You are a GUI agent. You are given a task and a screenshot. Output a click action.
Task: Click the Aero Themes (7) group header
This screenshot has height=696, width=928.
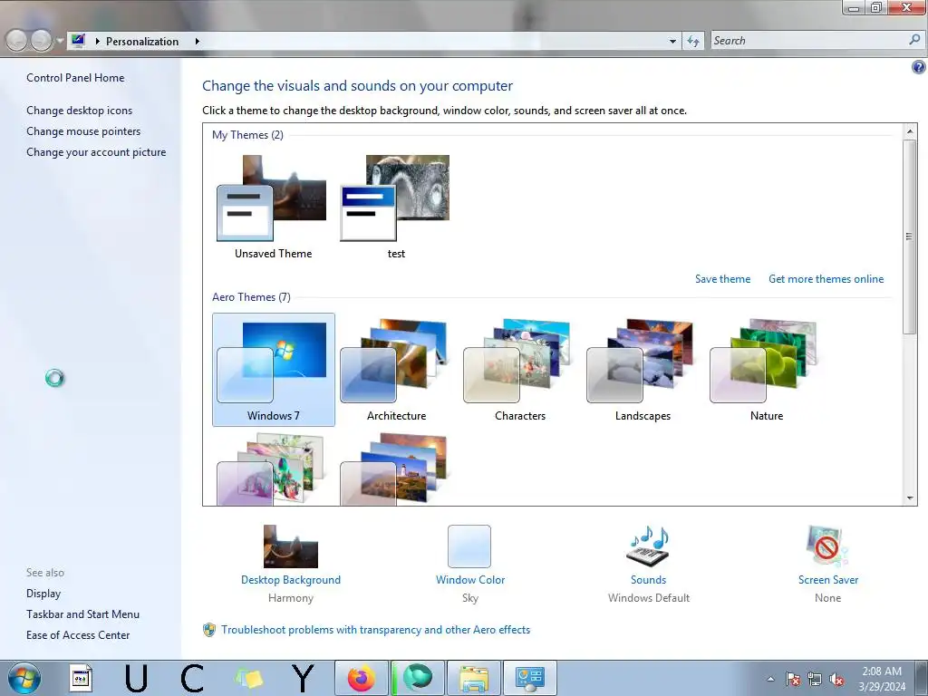pyautogui.click(x=251, y=297)
